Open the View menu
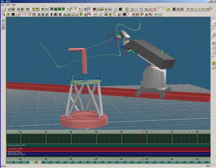This screenshot has width=216, height=168. tap(8, 5)
